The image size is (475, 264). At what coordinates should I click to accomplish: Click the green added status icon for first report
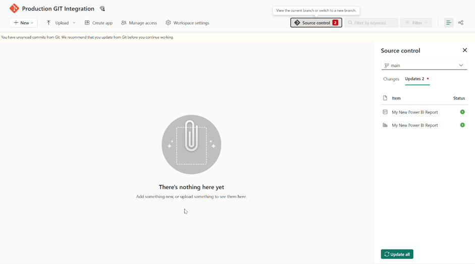coord(462,112)
